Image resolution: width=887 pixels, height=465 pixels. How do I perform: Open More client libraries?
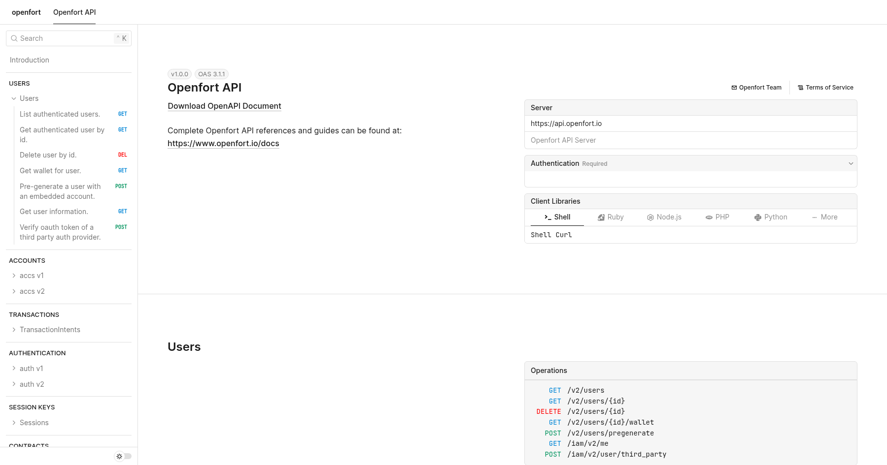point(825,217)
